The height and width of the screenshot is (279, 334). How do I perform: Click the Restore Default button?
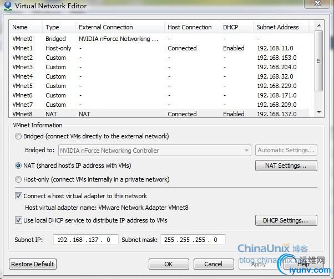[x=33, y=264]
